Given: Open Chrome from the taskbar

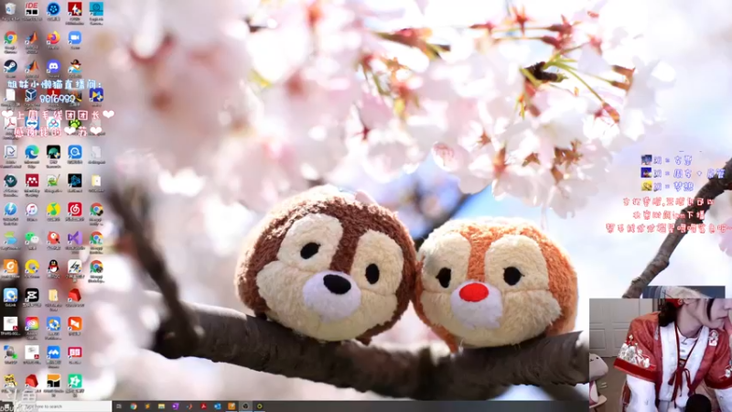Looking at the screenshot, I should [x=134, y=407].
